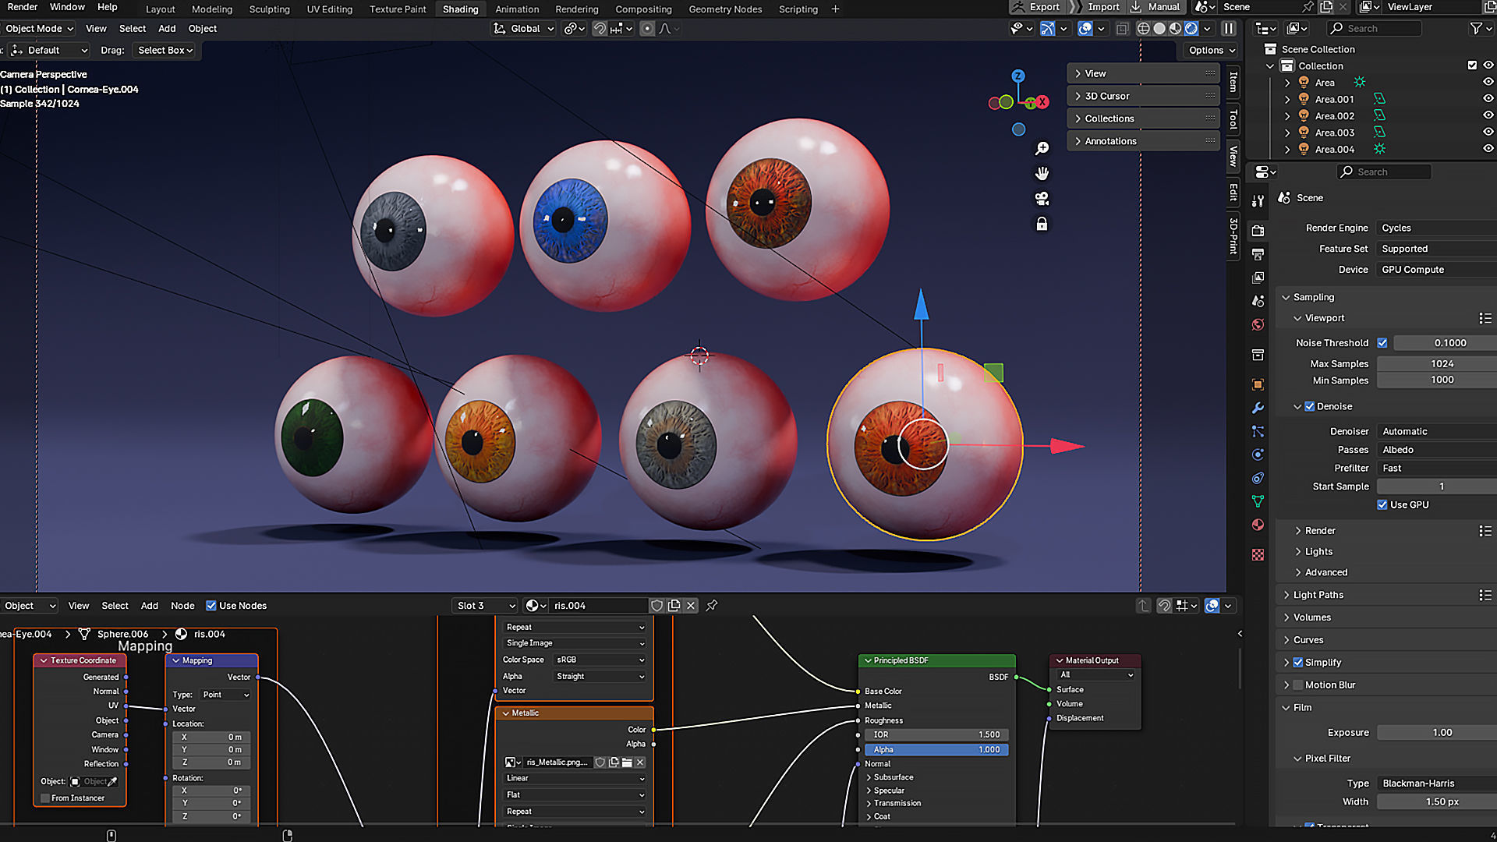
Task: Open the node editor Node menu
Action: pyautogui.click(x=182, y=606)
